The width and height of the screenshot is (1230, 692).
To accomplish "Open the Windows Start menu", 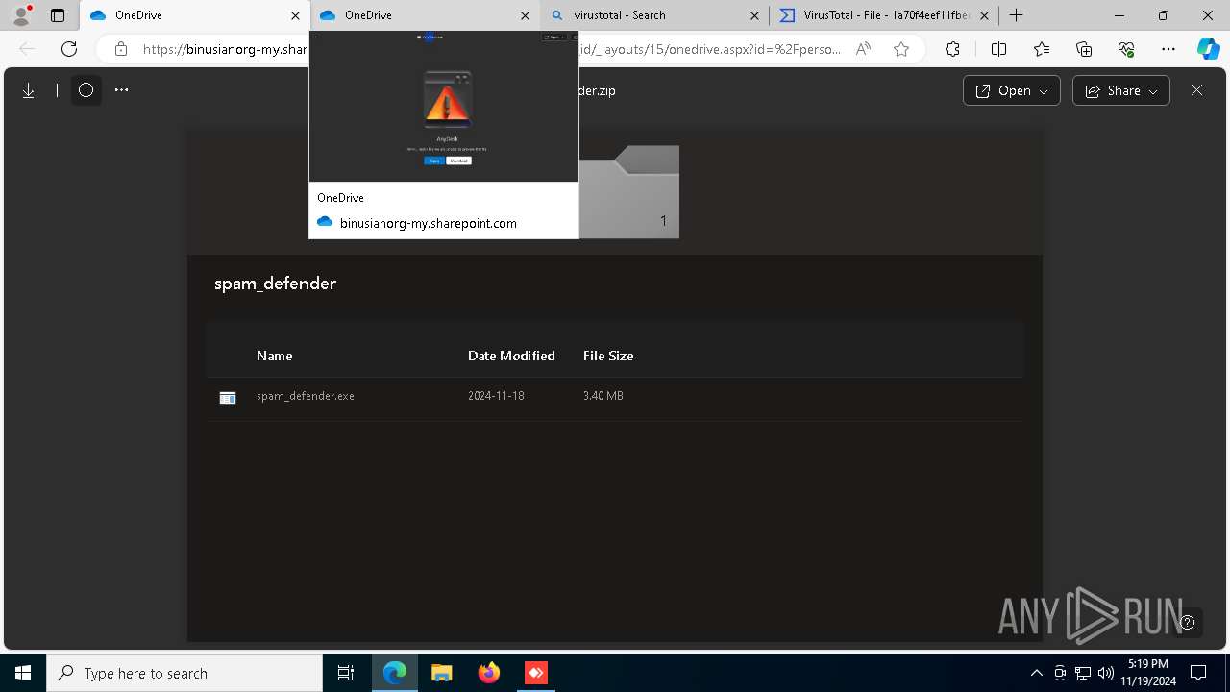I will (x=23, y=673).
